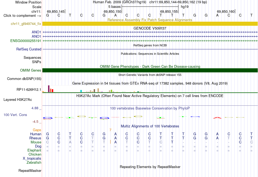
Task: Click the Scale label
Action: point(37,7)
